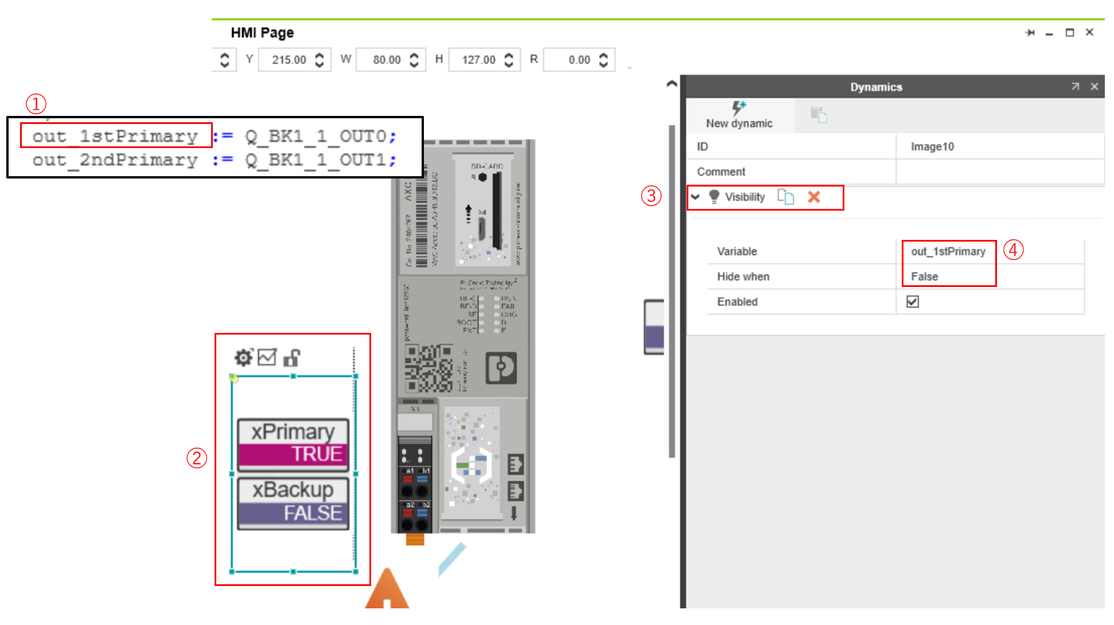Toggle the pin icon in the title bar
Viewport: 1114px width, 625px height.
[1030, 33]
